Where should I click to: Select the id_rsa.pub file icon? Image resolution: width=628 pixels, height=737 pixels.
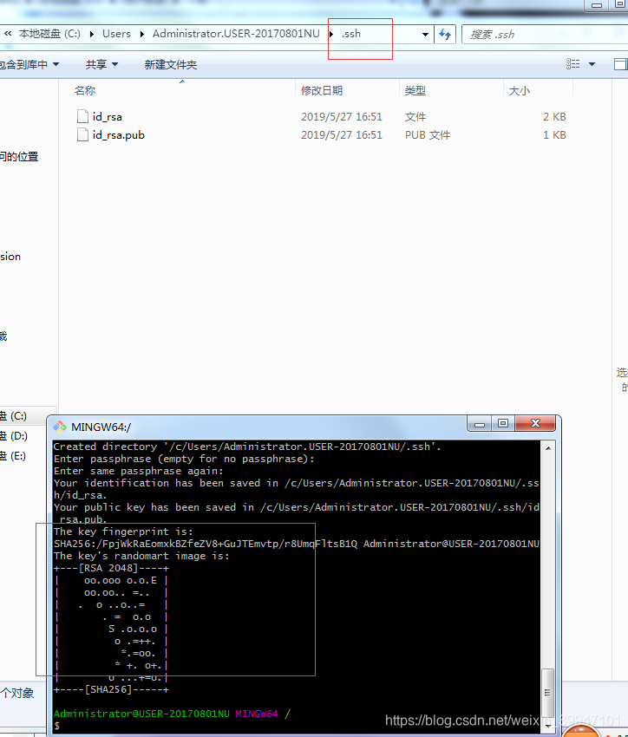82,134
